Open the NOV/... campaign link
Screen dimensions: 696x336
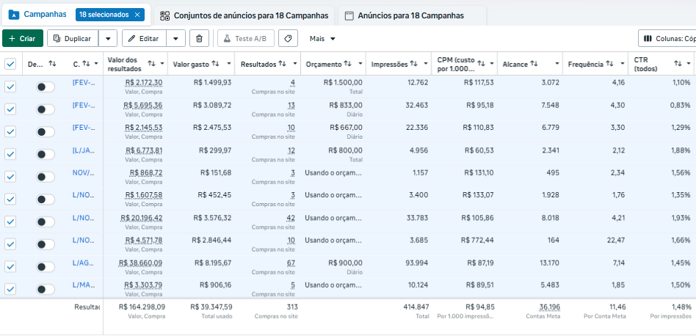coord(84,173)
